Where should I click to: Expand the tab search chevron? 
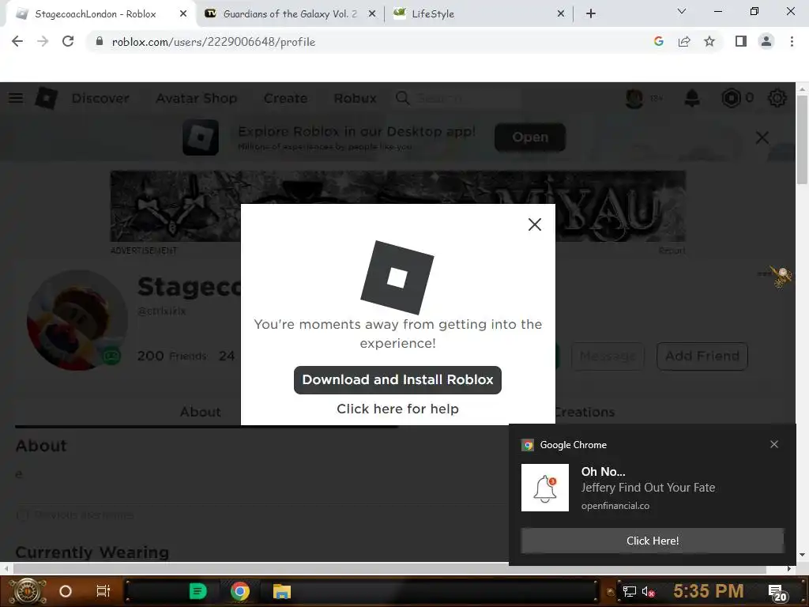pyautogui.click(x=682, y=11)
